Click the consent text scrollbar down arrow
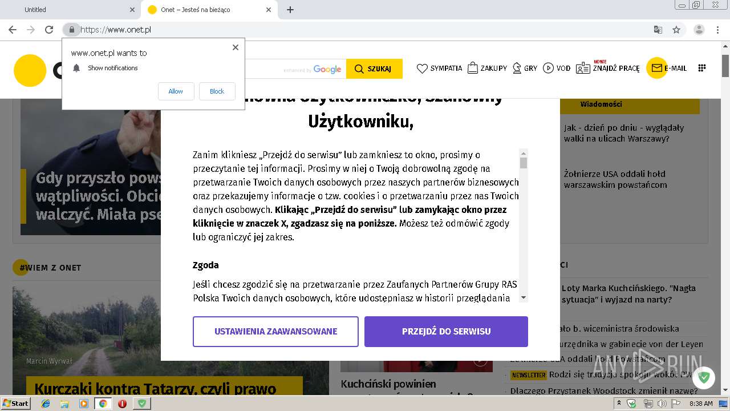730x411 pixels. 524,298
